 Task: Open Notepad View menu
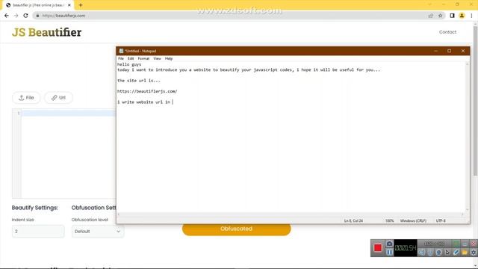[157, 58]
